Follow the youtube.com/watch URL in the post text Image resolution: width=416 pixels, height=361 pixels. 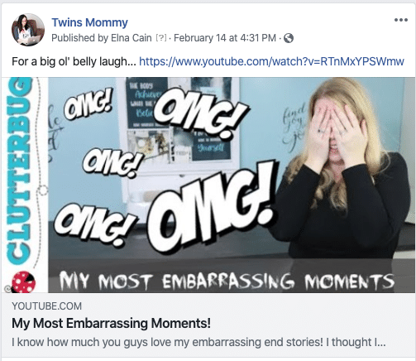[271, 61]
